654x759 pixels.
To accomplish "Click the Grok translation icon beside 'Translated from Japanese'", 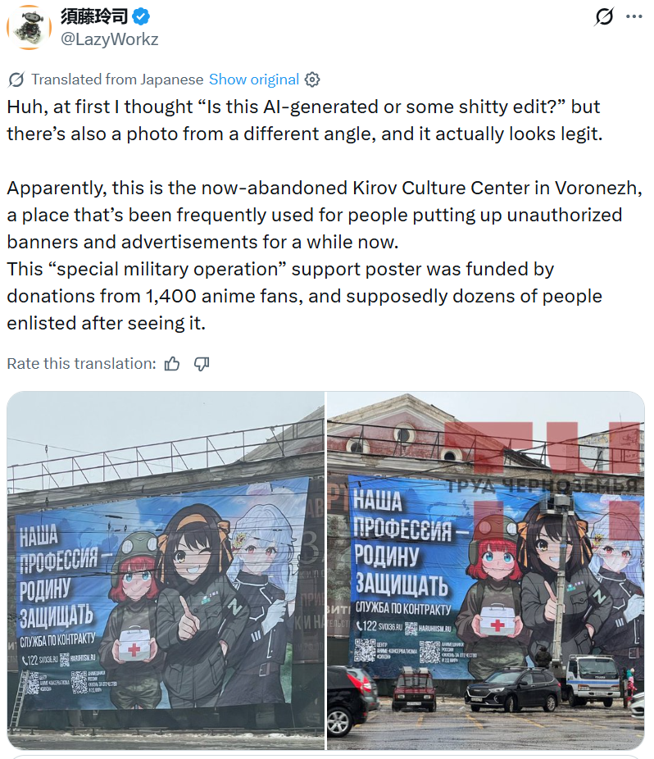I will coord(16,80).
